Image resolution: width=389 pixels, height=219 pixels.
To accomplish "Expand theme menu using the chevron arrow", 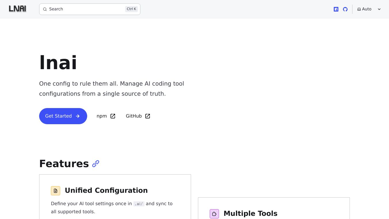I will 379,9.
